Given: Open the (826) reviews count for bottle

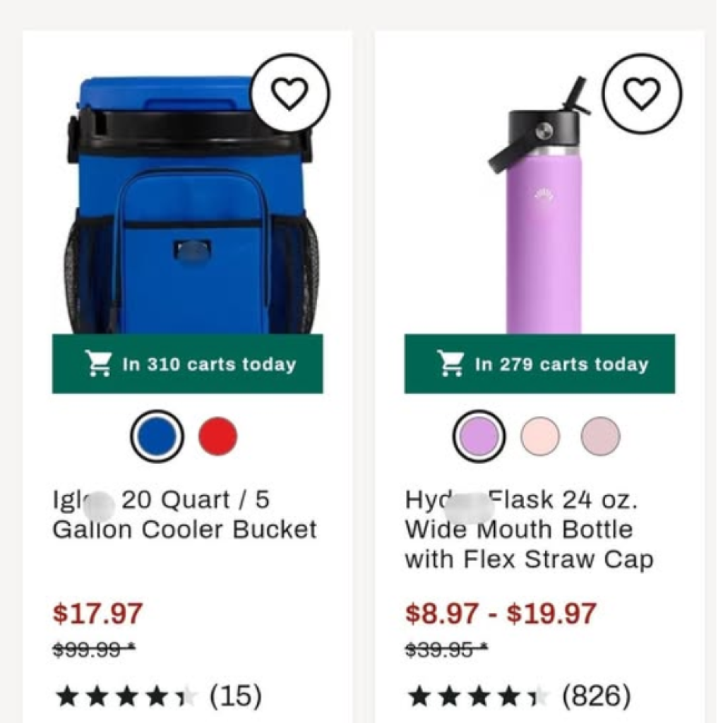Looking at the screenshot, I should tap(596, 697).
